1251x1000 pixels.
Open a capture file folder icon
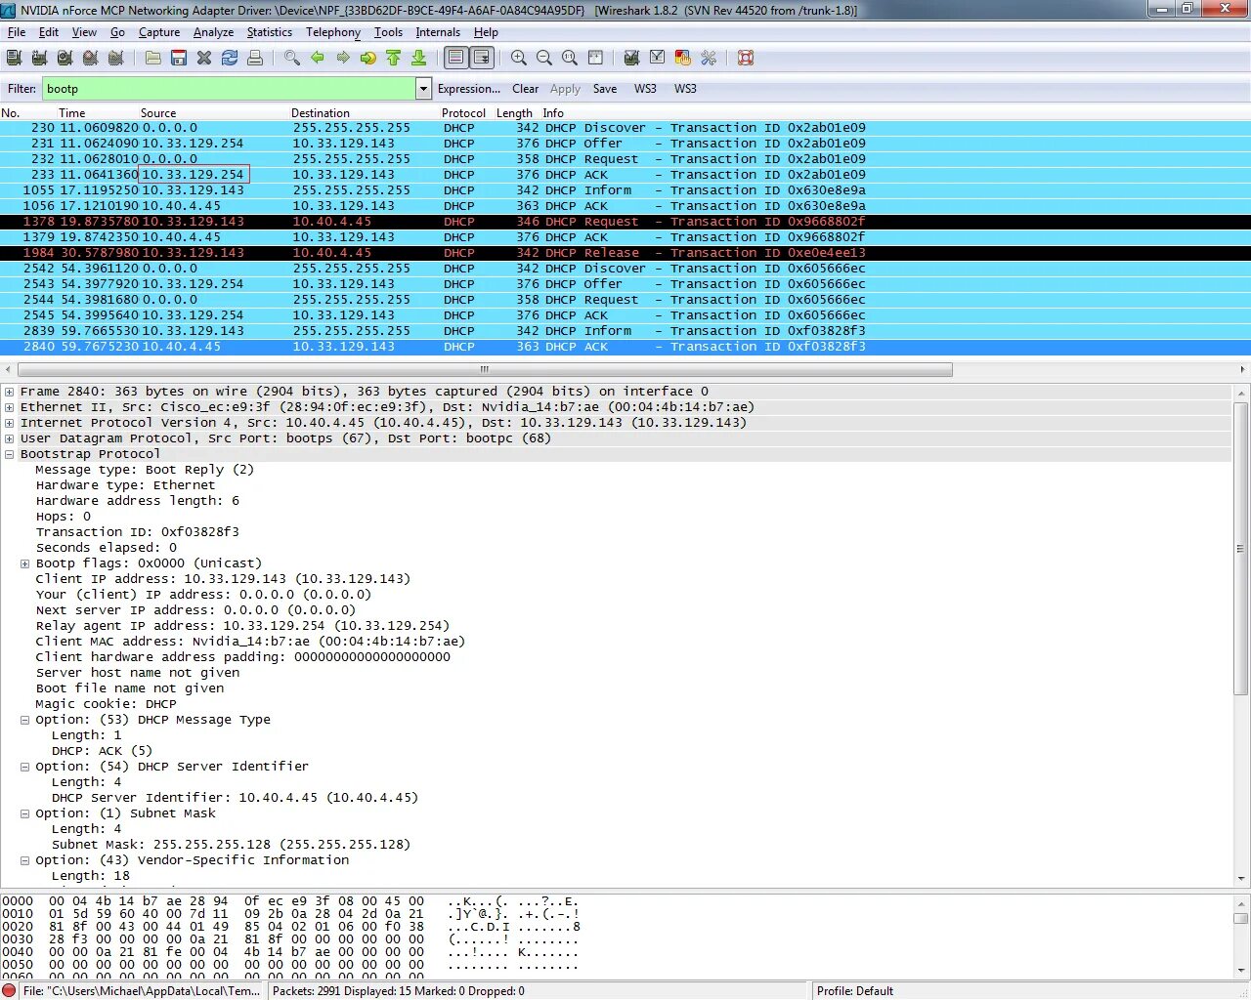point(153,58)
